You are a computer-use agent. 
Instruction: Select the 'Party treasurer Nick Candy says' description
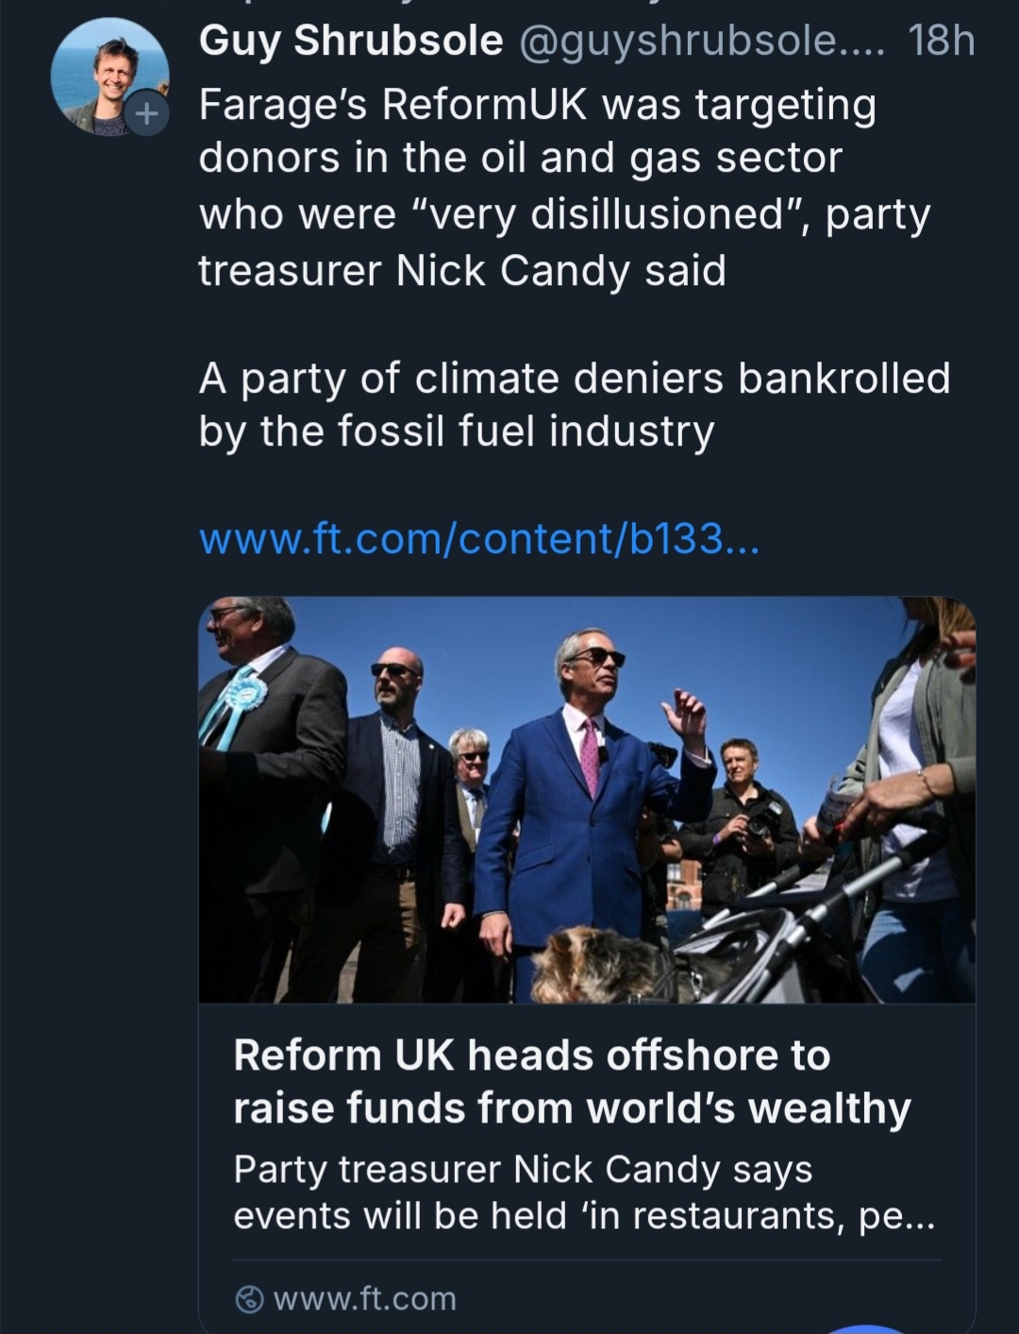coord(523,1169)
